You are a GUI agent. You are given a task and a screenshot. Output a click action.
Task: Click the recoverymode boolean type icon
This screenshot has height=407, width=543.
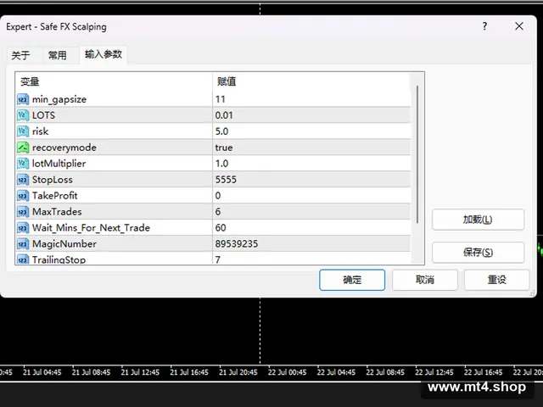coord(23,148)
